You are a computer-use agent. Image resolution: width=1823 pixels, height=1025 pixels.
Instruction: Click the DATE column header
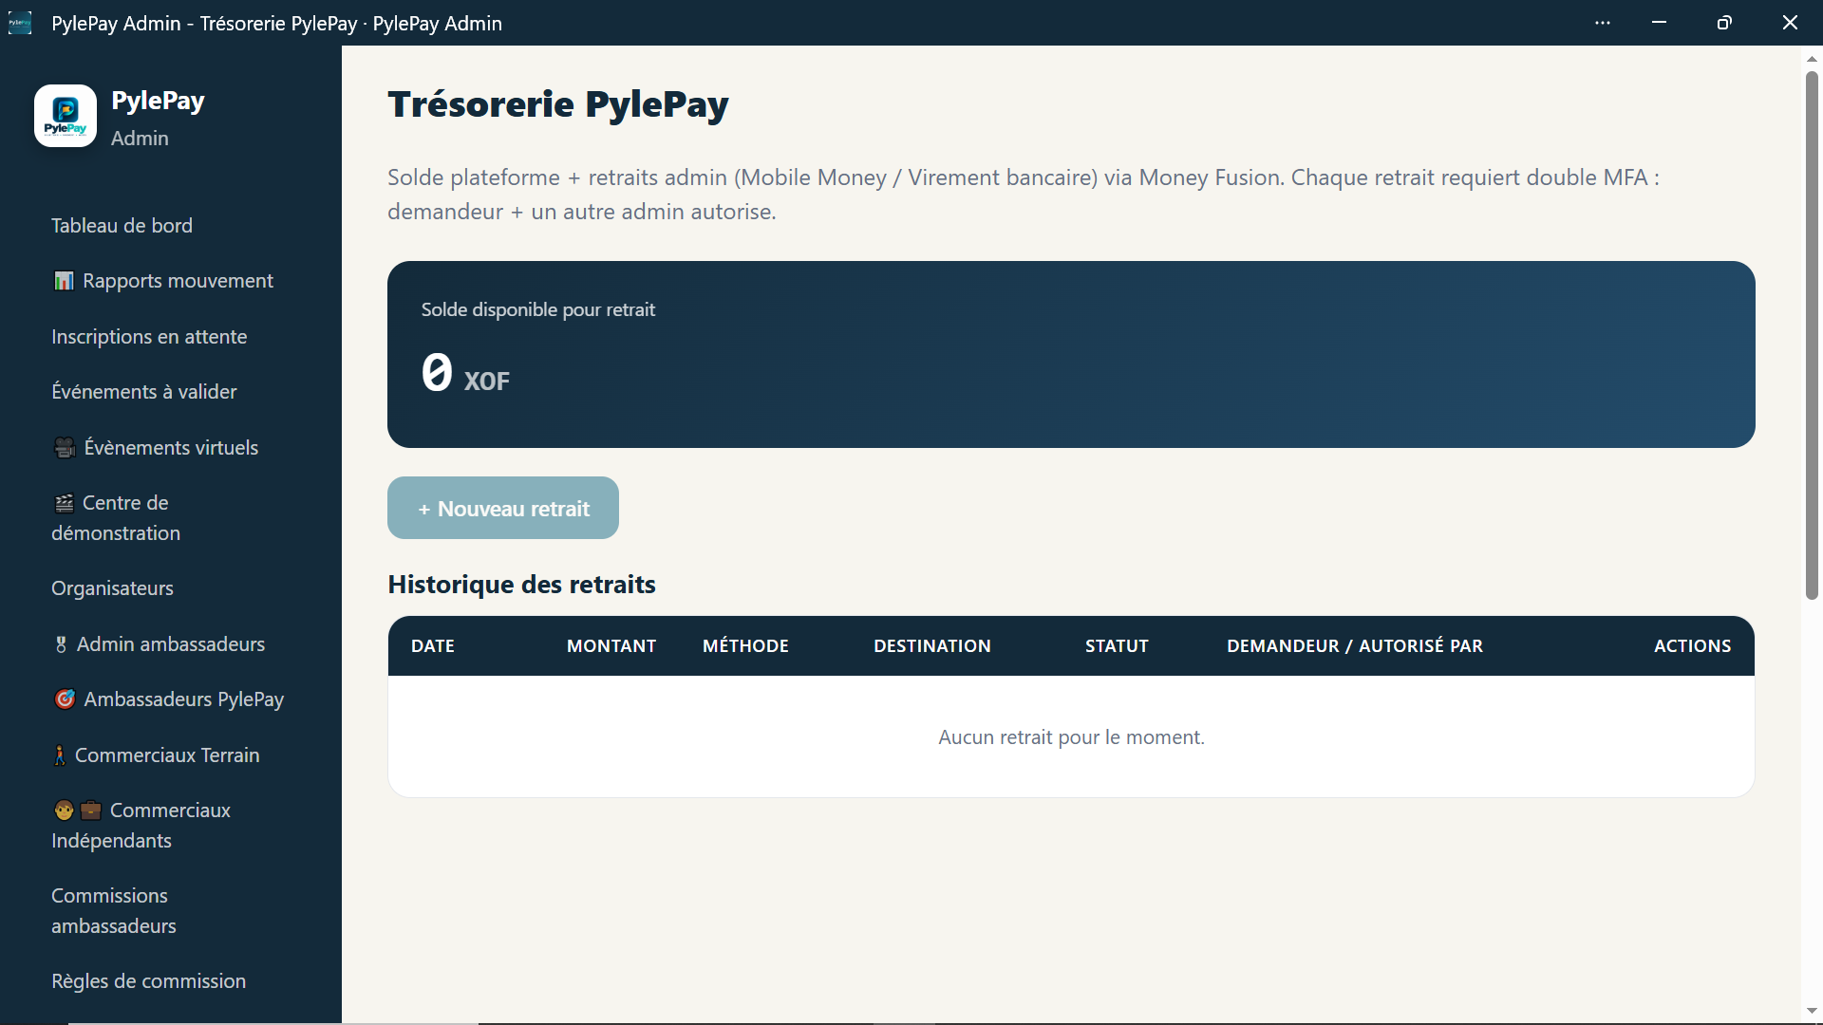tap(433, 646)
